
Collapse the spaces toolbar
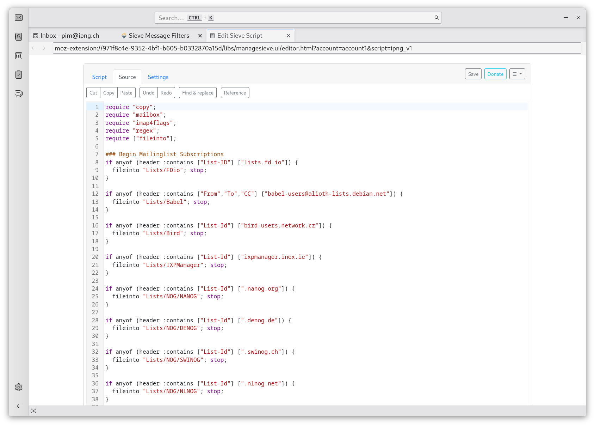coord(19,406)
